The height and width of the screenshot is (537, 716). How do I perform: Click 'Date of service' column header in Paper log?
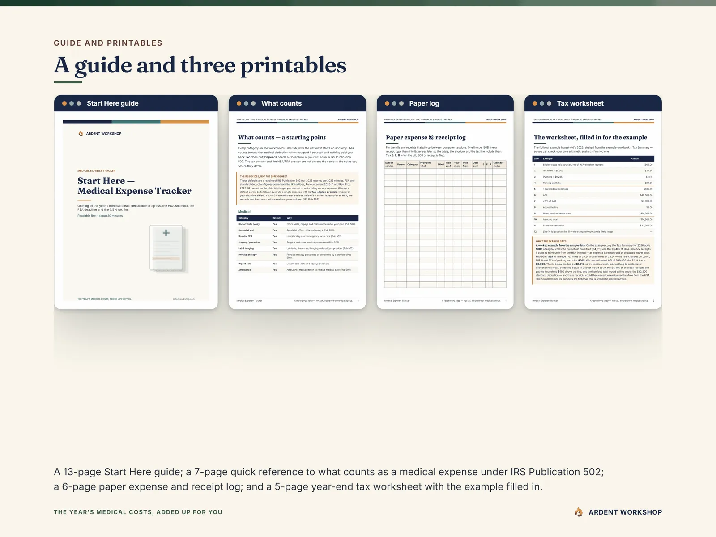(390, 164)
